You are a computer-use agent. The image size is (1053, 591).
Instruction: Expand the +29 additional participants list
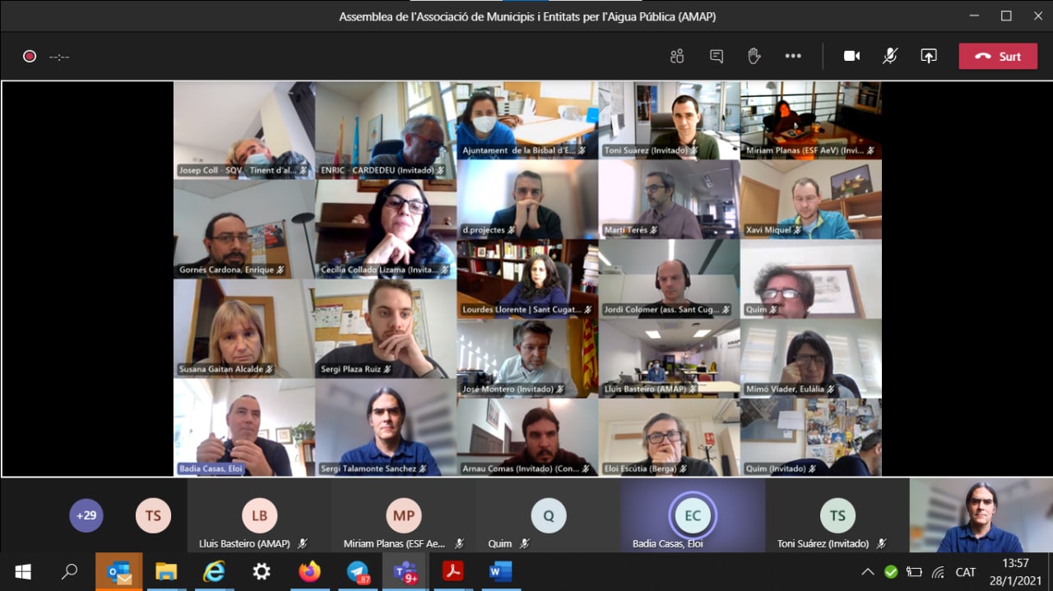(86, 516)
